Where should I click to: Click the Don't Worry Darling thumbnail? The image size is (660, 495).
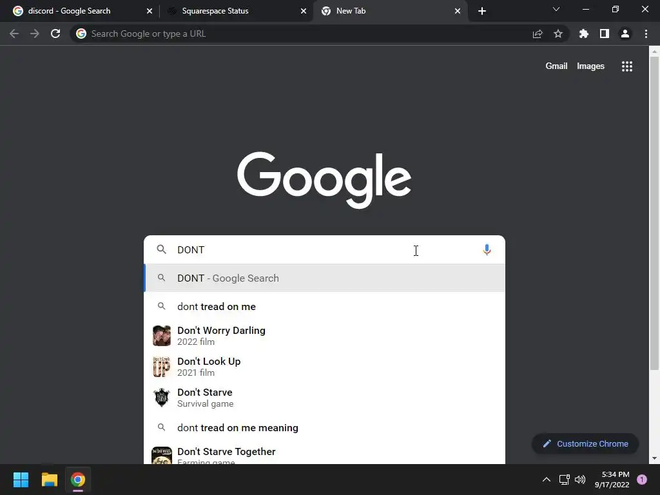pyautogui.click(x=162, y=335)
